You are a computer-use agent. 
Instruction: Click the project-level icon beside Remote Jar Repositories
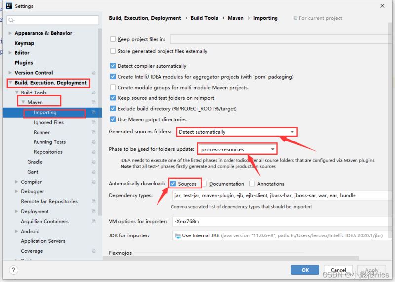94,201
